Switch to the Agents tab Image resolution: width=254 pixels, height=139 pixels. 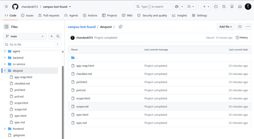(71, 15)
